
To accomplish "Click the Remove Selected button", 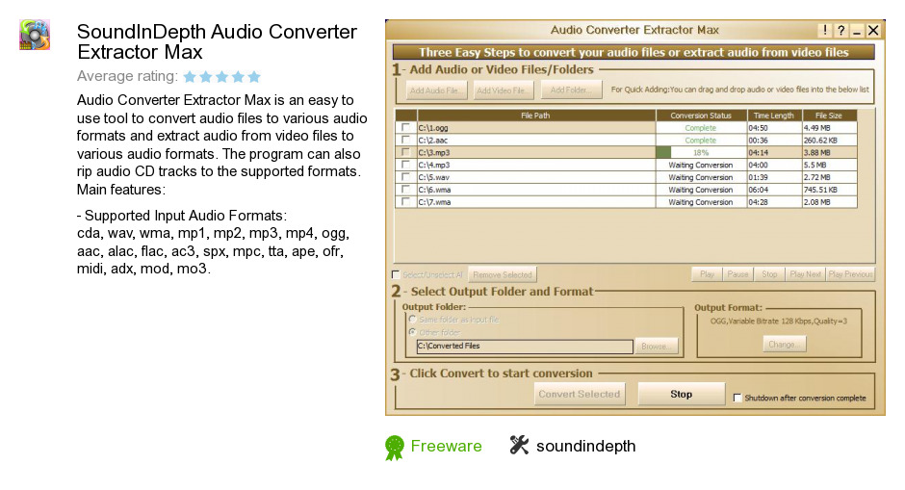I will (503, 274).
